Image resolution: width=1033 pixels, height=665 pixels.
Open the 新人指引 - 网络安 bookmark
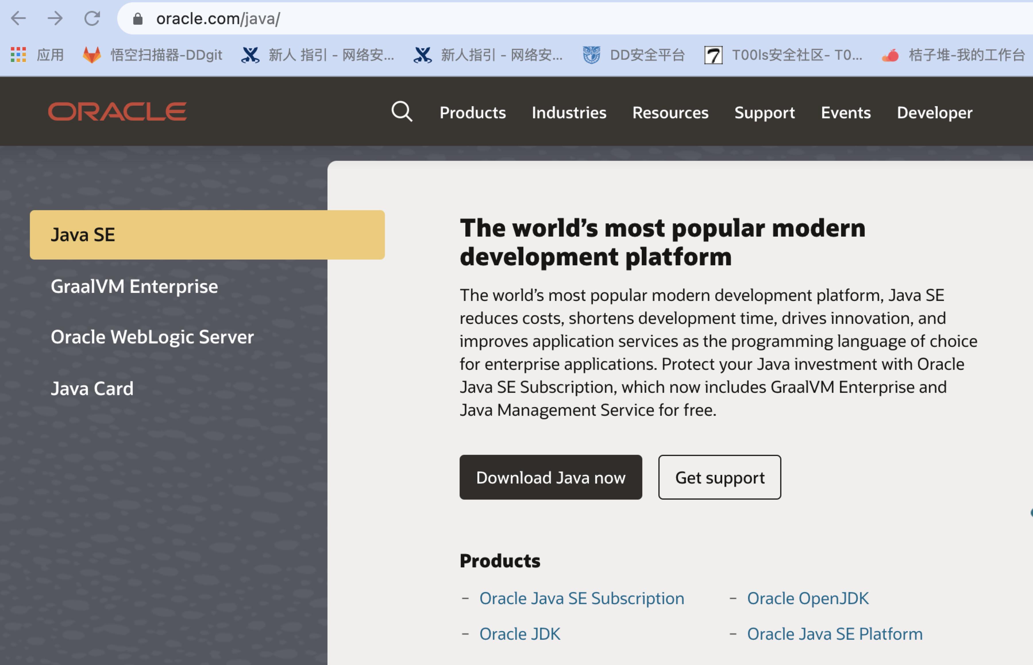coord(488,55)
